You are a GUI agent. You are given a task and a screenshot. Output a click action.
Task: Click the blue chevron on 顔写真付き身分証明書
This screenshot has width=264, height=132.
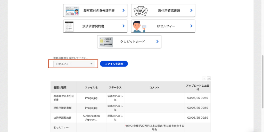pos(123,11)
